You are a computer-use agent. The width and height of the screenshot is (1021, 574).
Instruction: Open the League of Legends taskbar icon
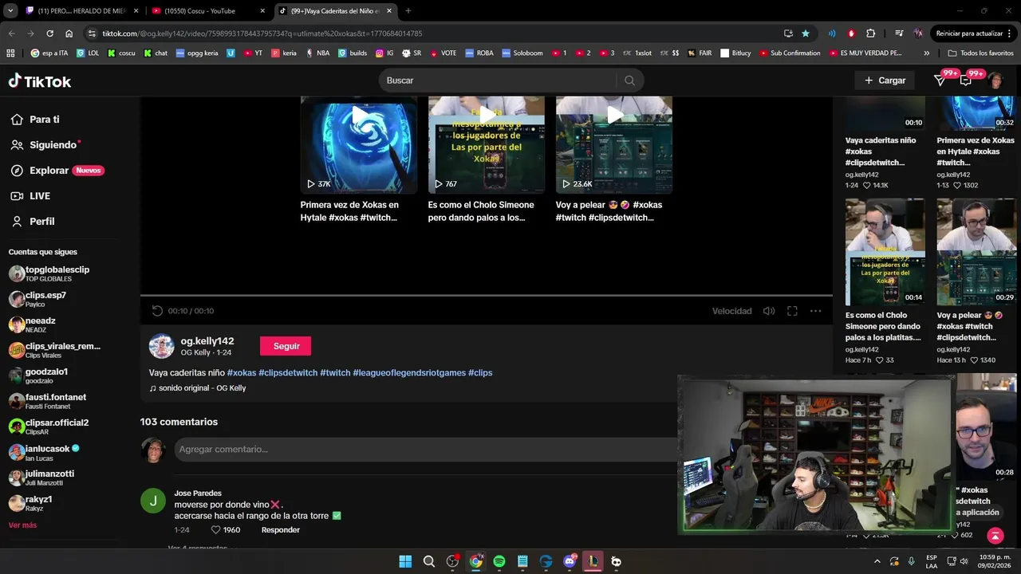point(593,561)
